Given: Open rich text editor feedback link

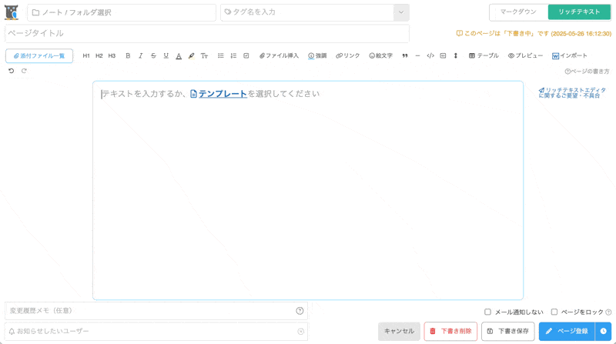Looking at the screenshot, I should 572,92.
